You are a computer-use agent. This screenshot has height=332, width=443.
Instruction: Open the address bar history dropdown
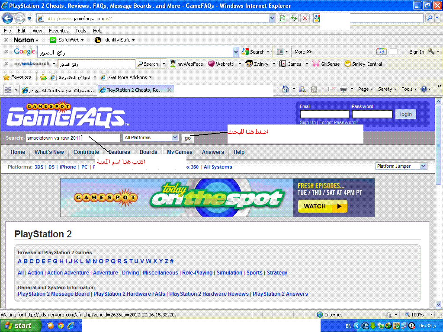coord(272,19)
